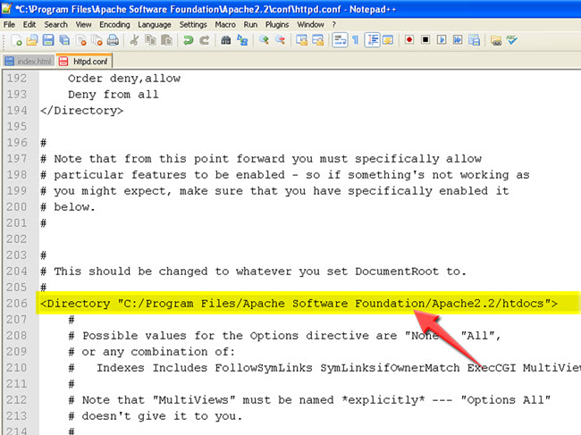Click the icon left of spell check
The height and width of the screenshot is (435, 581).
[x=496, y=40]
